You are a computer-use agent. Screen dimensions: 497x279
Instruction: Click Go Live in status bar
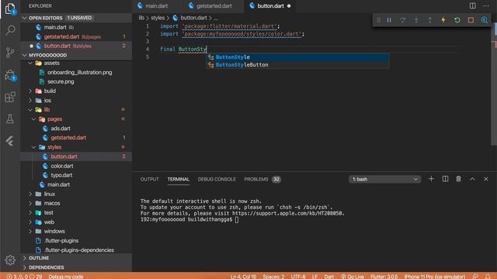pyautogui.click(x=352, y=277)
